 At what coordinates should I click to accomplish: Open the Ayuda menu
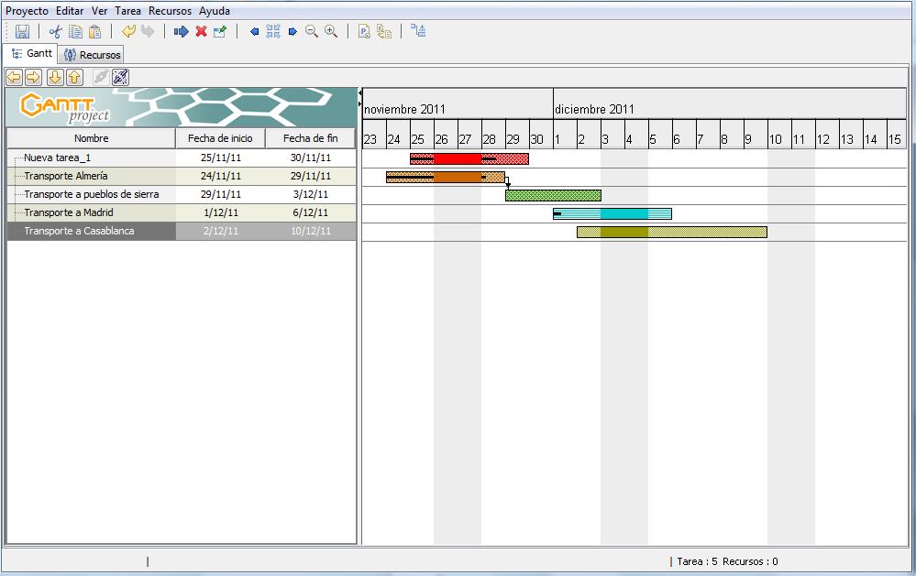click(x=215, y=11)
